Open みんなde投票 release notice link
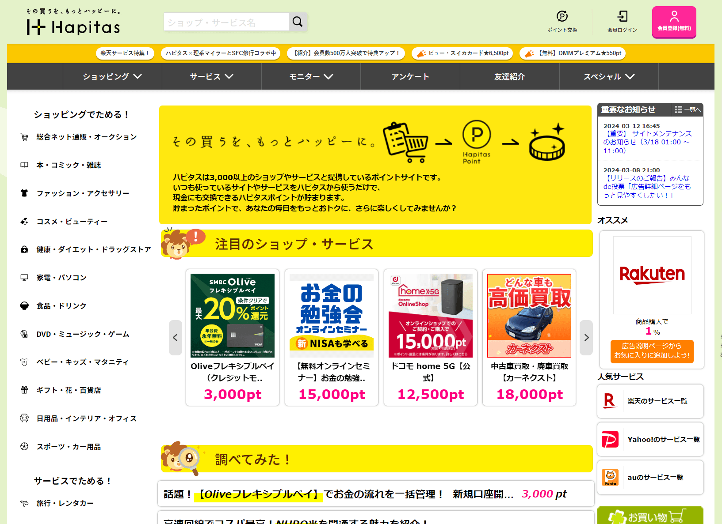Viewport: 722px width, 524px height. pos(647,187)
